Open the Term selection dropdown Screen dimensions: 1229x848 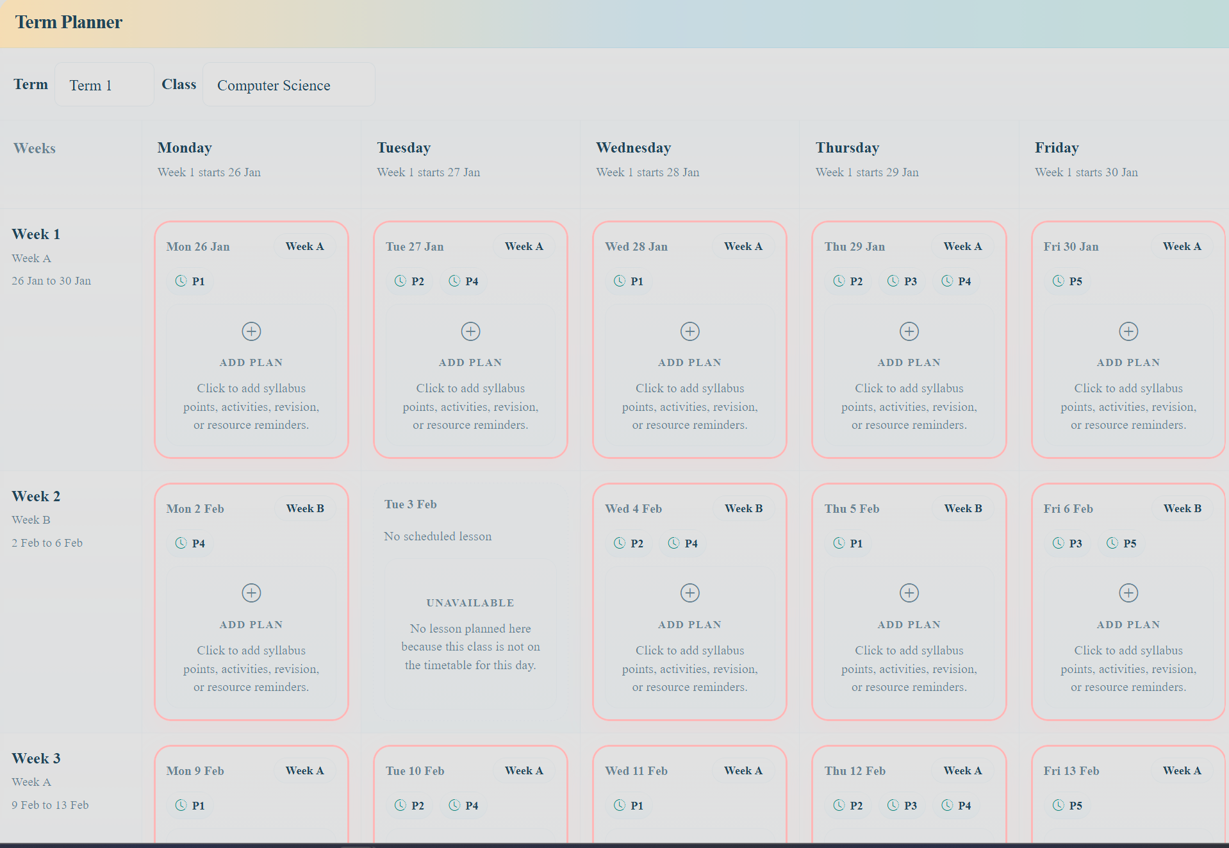pyautogui.click(x=104, y=84)
